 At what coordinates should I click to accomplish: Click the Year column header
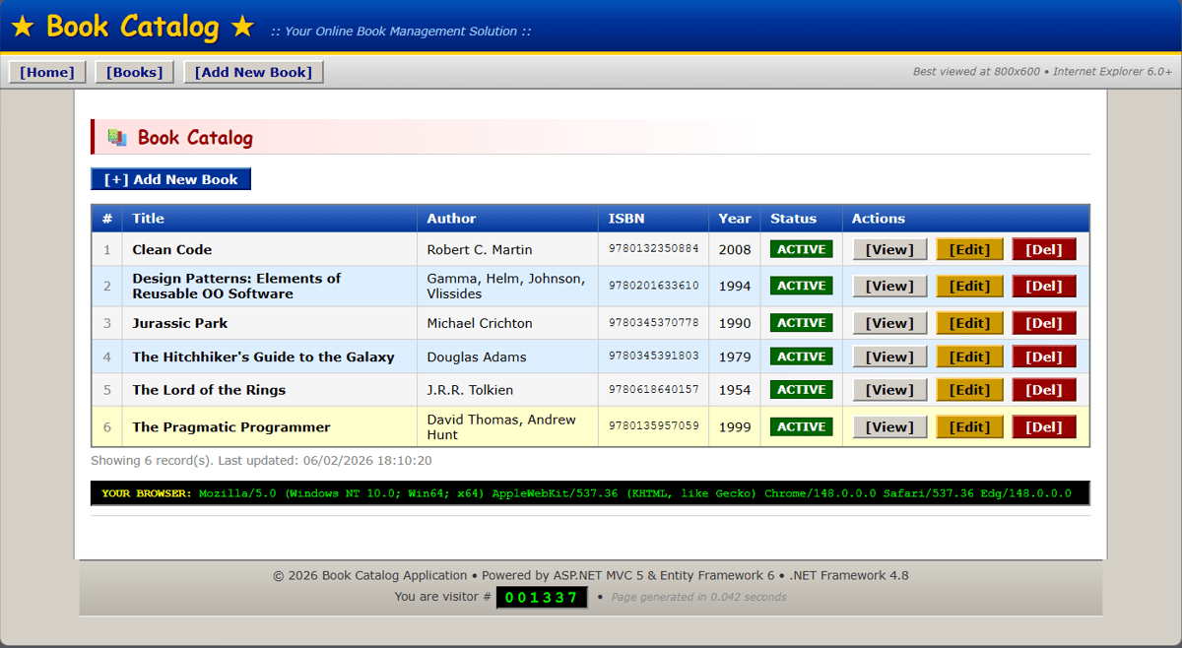pyautogui.click(x=735, y=219)
